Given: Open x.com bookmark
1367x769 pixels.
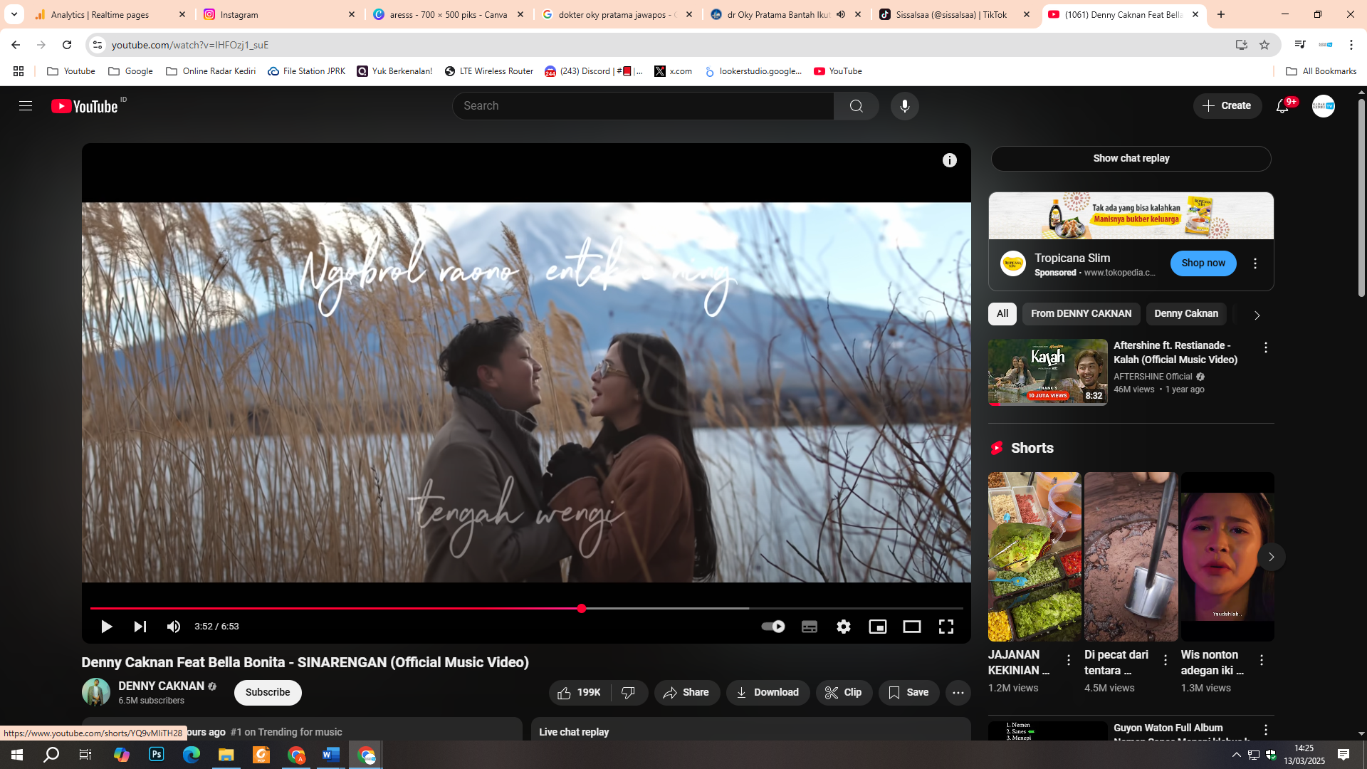Looking at the screenshot, I should pyautogui.click(x=674, y=71).
